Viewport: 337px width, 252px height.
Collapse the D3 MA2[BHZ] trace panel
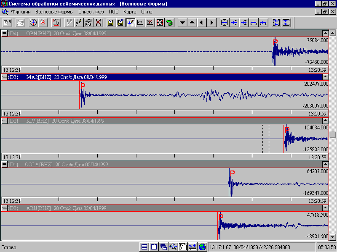(4, 77)
